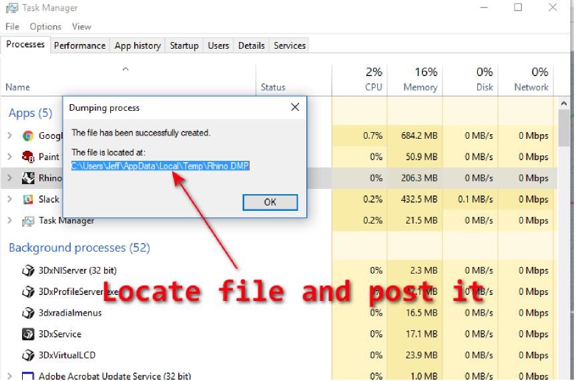Screen dimensions: 576x381
Task: Click Slack's 0.1 MB/s disk value
Action: [x=475, y=199]
